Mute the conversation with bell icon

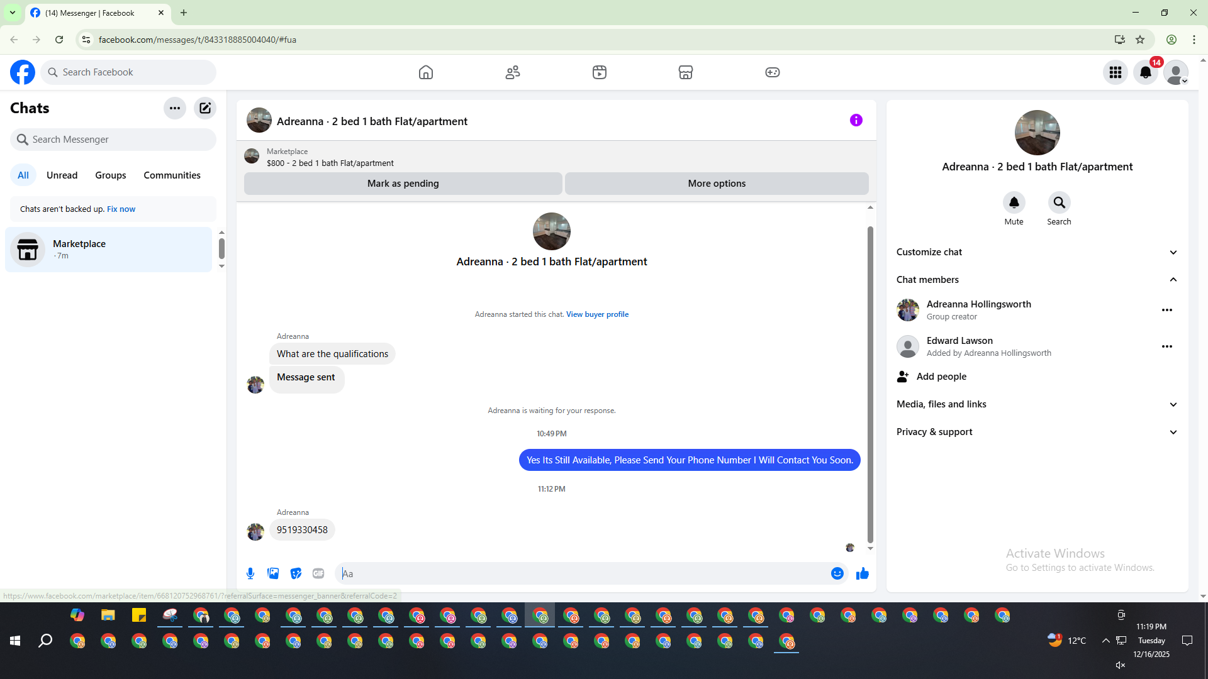[1014, 202]
